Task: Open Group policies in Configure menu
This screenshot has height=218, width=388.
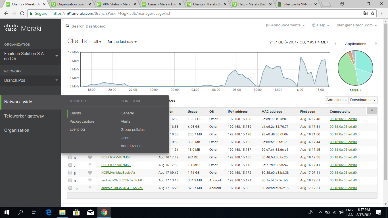Action: (x=133, y=129)
